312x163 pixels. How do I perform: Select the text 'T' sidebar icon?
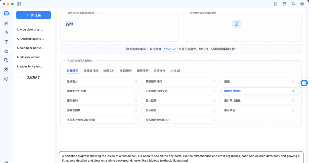[6, 42]
